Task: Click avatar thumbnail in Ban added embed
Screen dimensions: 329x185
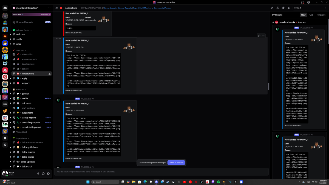Action: [x=104, y=19]
